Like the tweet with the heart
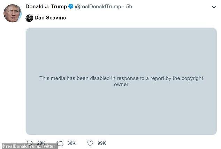The height and width of the screenshot is (149, 221). pos(90,143)
